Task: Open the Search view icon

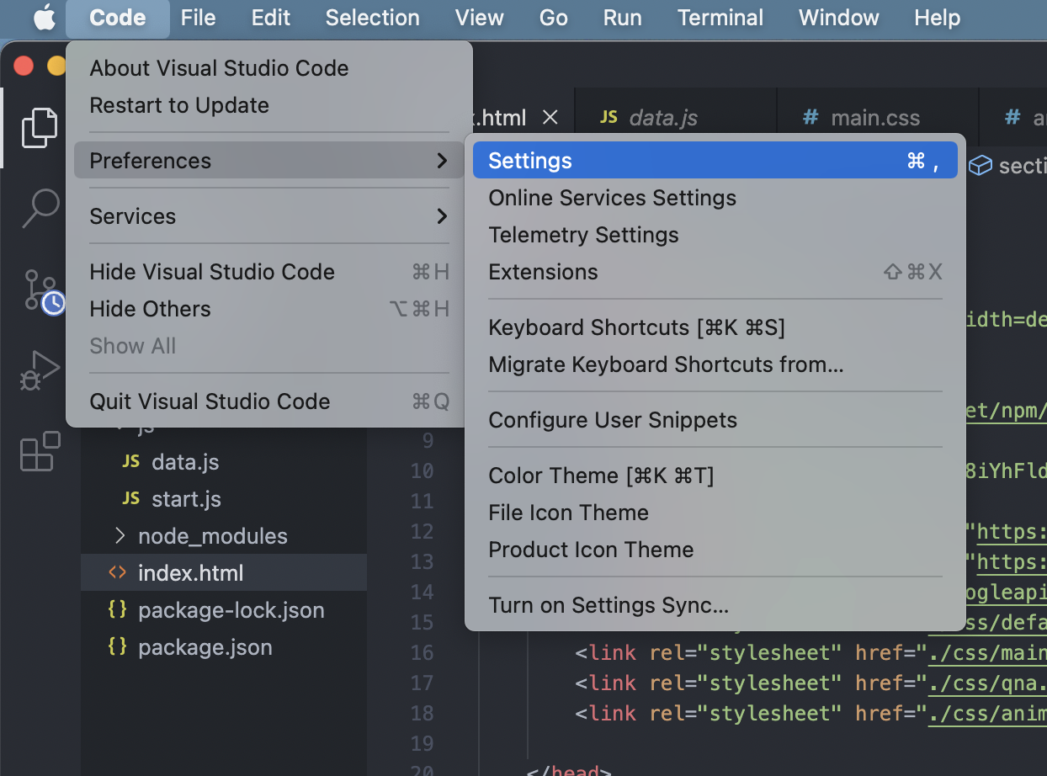Action: pyautogui.click(x=40, y=208)
